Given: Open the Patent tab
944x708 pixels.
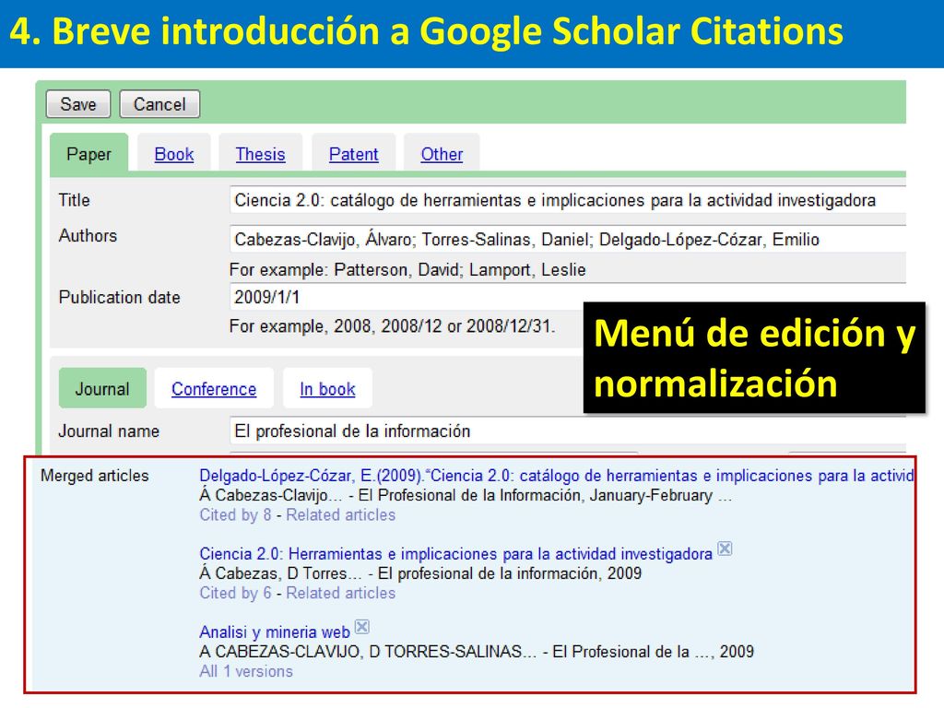Looking at the screenshot, I should coord(353,154).
